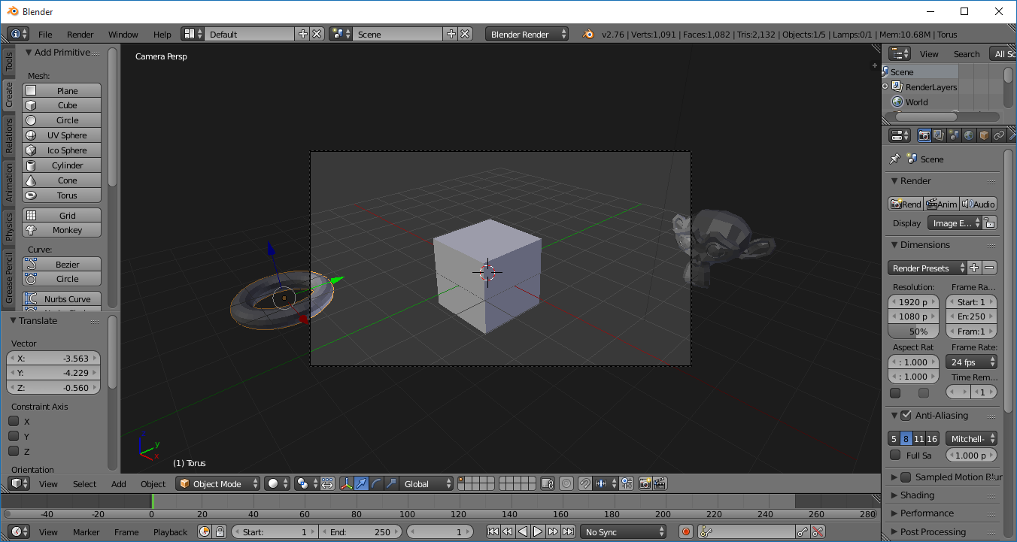The image size is (1017, 542).
Task: Toggle the 3D manipulator widget icon
Action: pos(347,483)
